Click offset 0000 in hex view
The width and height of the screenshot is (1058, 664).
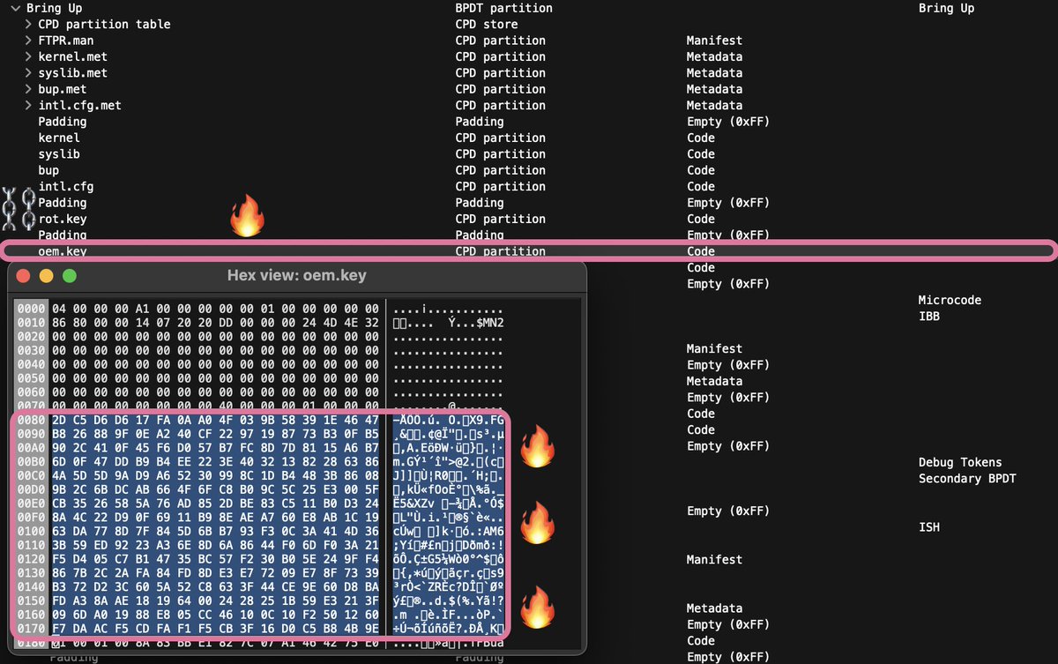31,310
